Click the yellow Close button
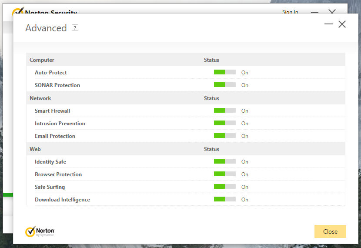 point(330,231)
